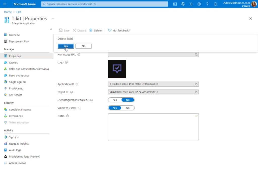
Task: Click inside the Notes text box
Action: click(x=153, y=127)
